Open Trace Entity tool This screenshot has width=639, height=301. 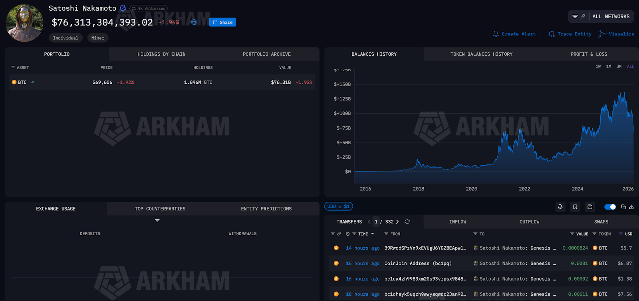570,34
